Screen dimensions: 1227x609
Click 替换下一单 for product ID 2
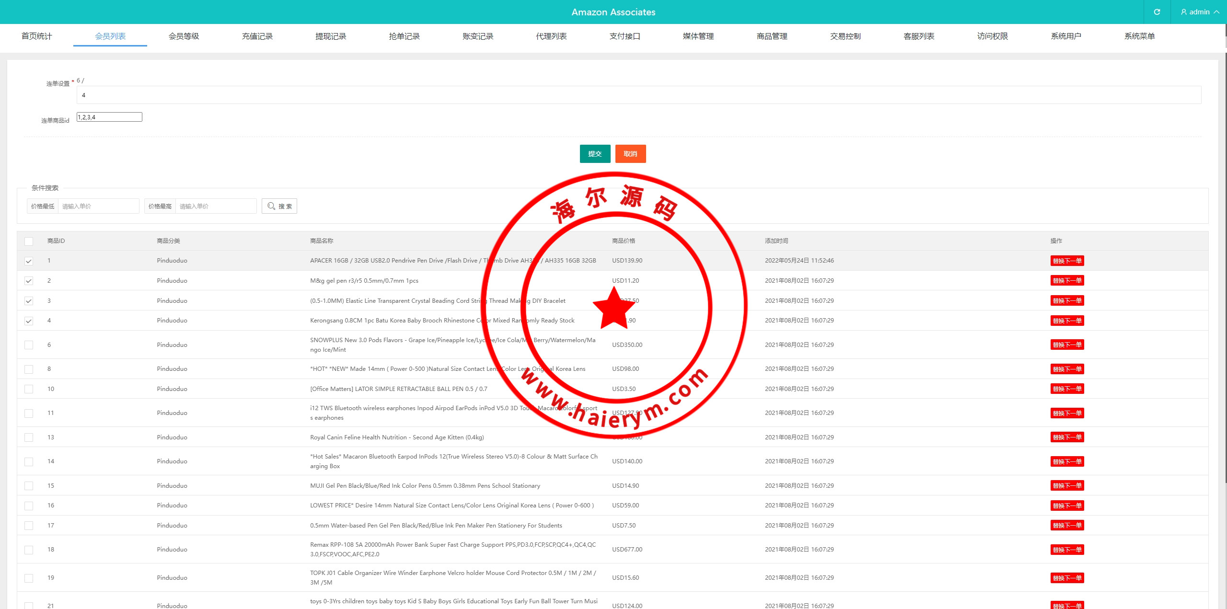1067,281
